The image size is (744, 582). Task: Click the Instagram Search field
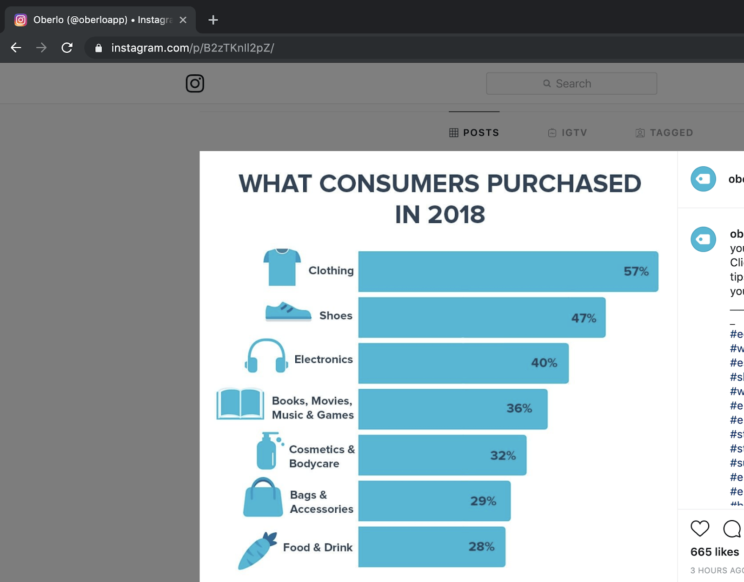point(571,84)
